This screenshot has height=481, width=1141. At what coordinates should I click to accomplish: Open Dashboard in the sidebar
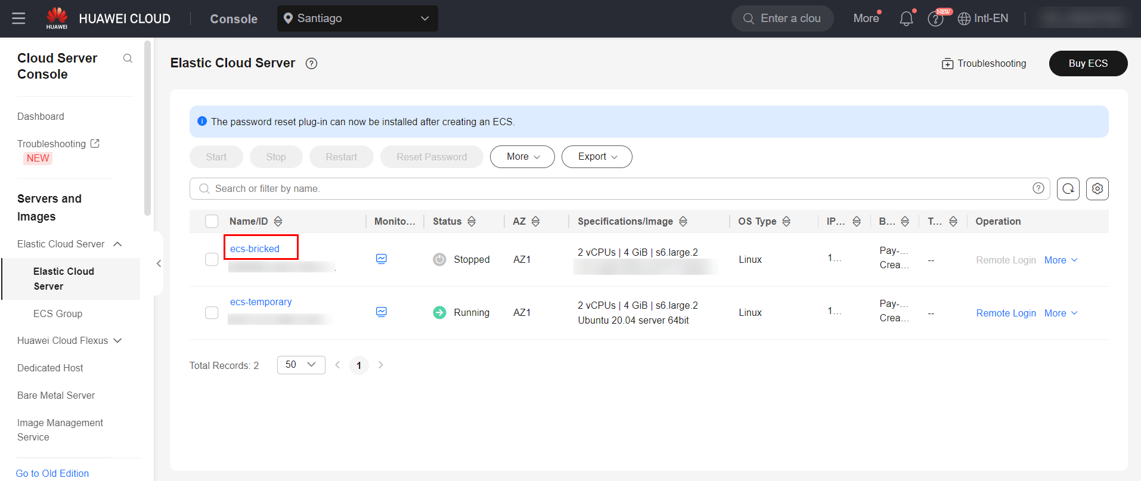[x=41, y=116]
